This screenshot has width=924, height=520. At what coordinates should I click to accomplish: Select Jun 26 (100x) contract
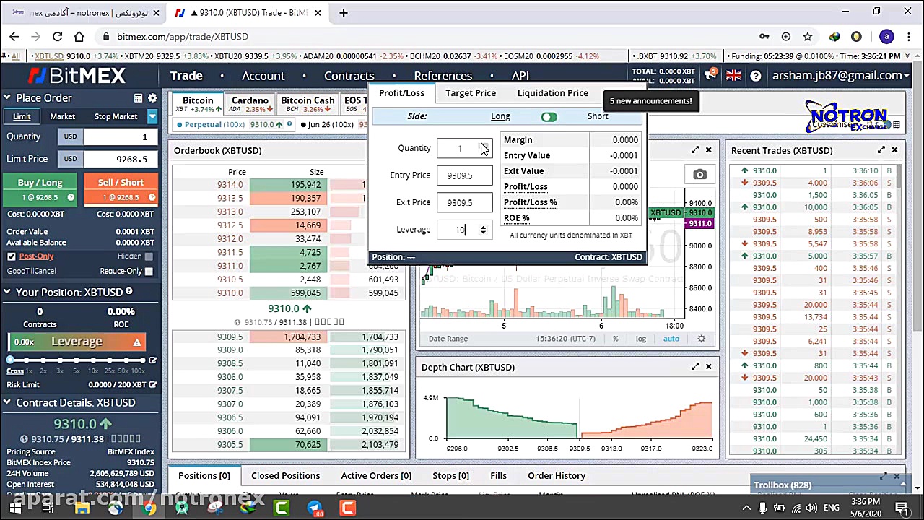pos(330,124)
